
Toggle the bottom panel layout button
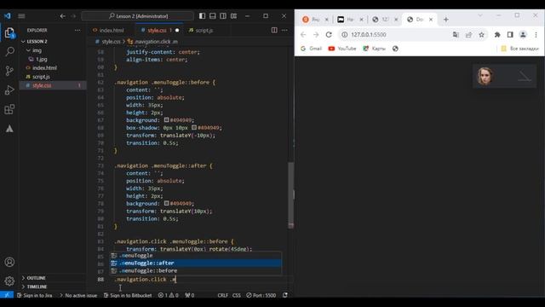(x=213, y=16)
